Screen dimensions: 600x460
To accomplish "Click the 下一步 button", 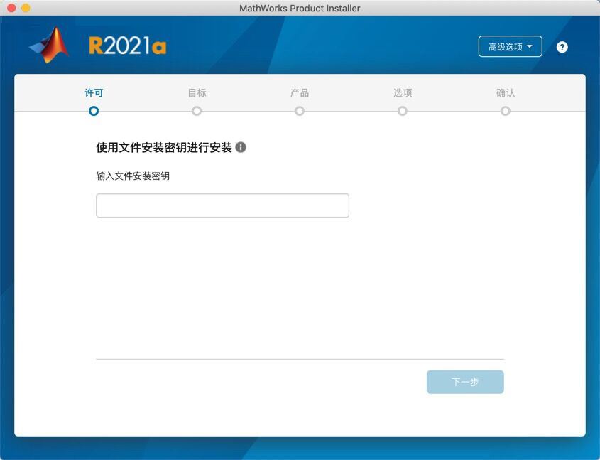I will tap(465, 382).
